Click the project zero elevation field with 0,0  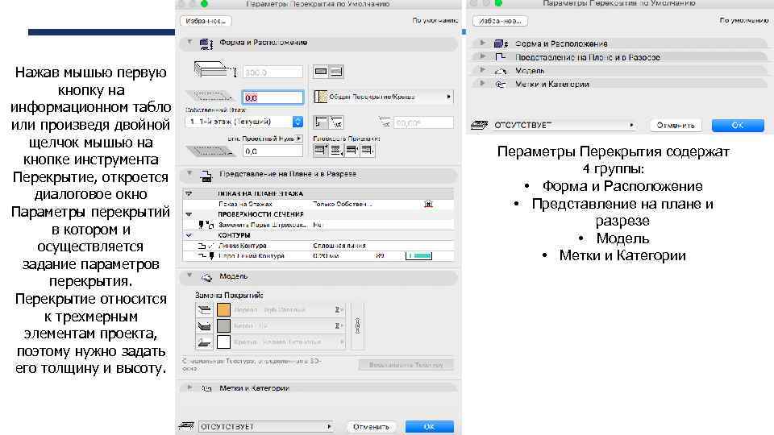(x=273, y=151)
